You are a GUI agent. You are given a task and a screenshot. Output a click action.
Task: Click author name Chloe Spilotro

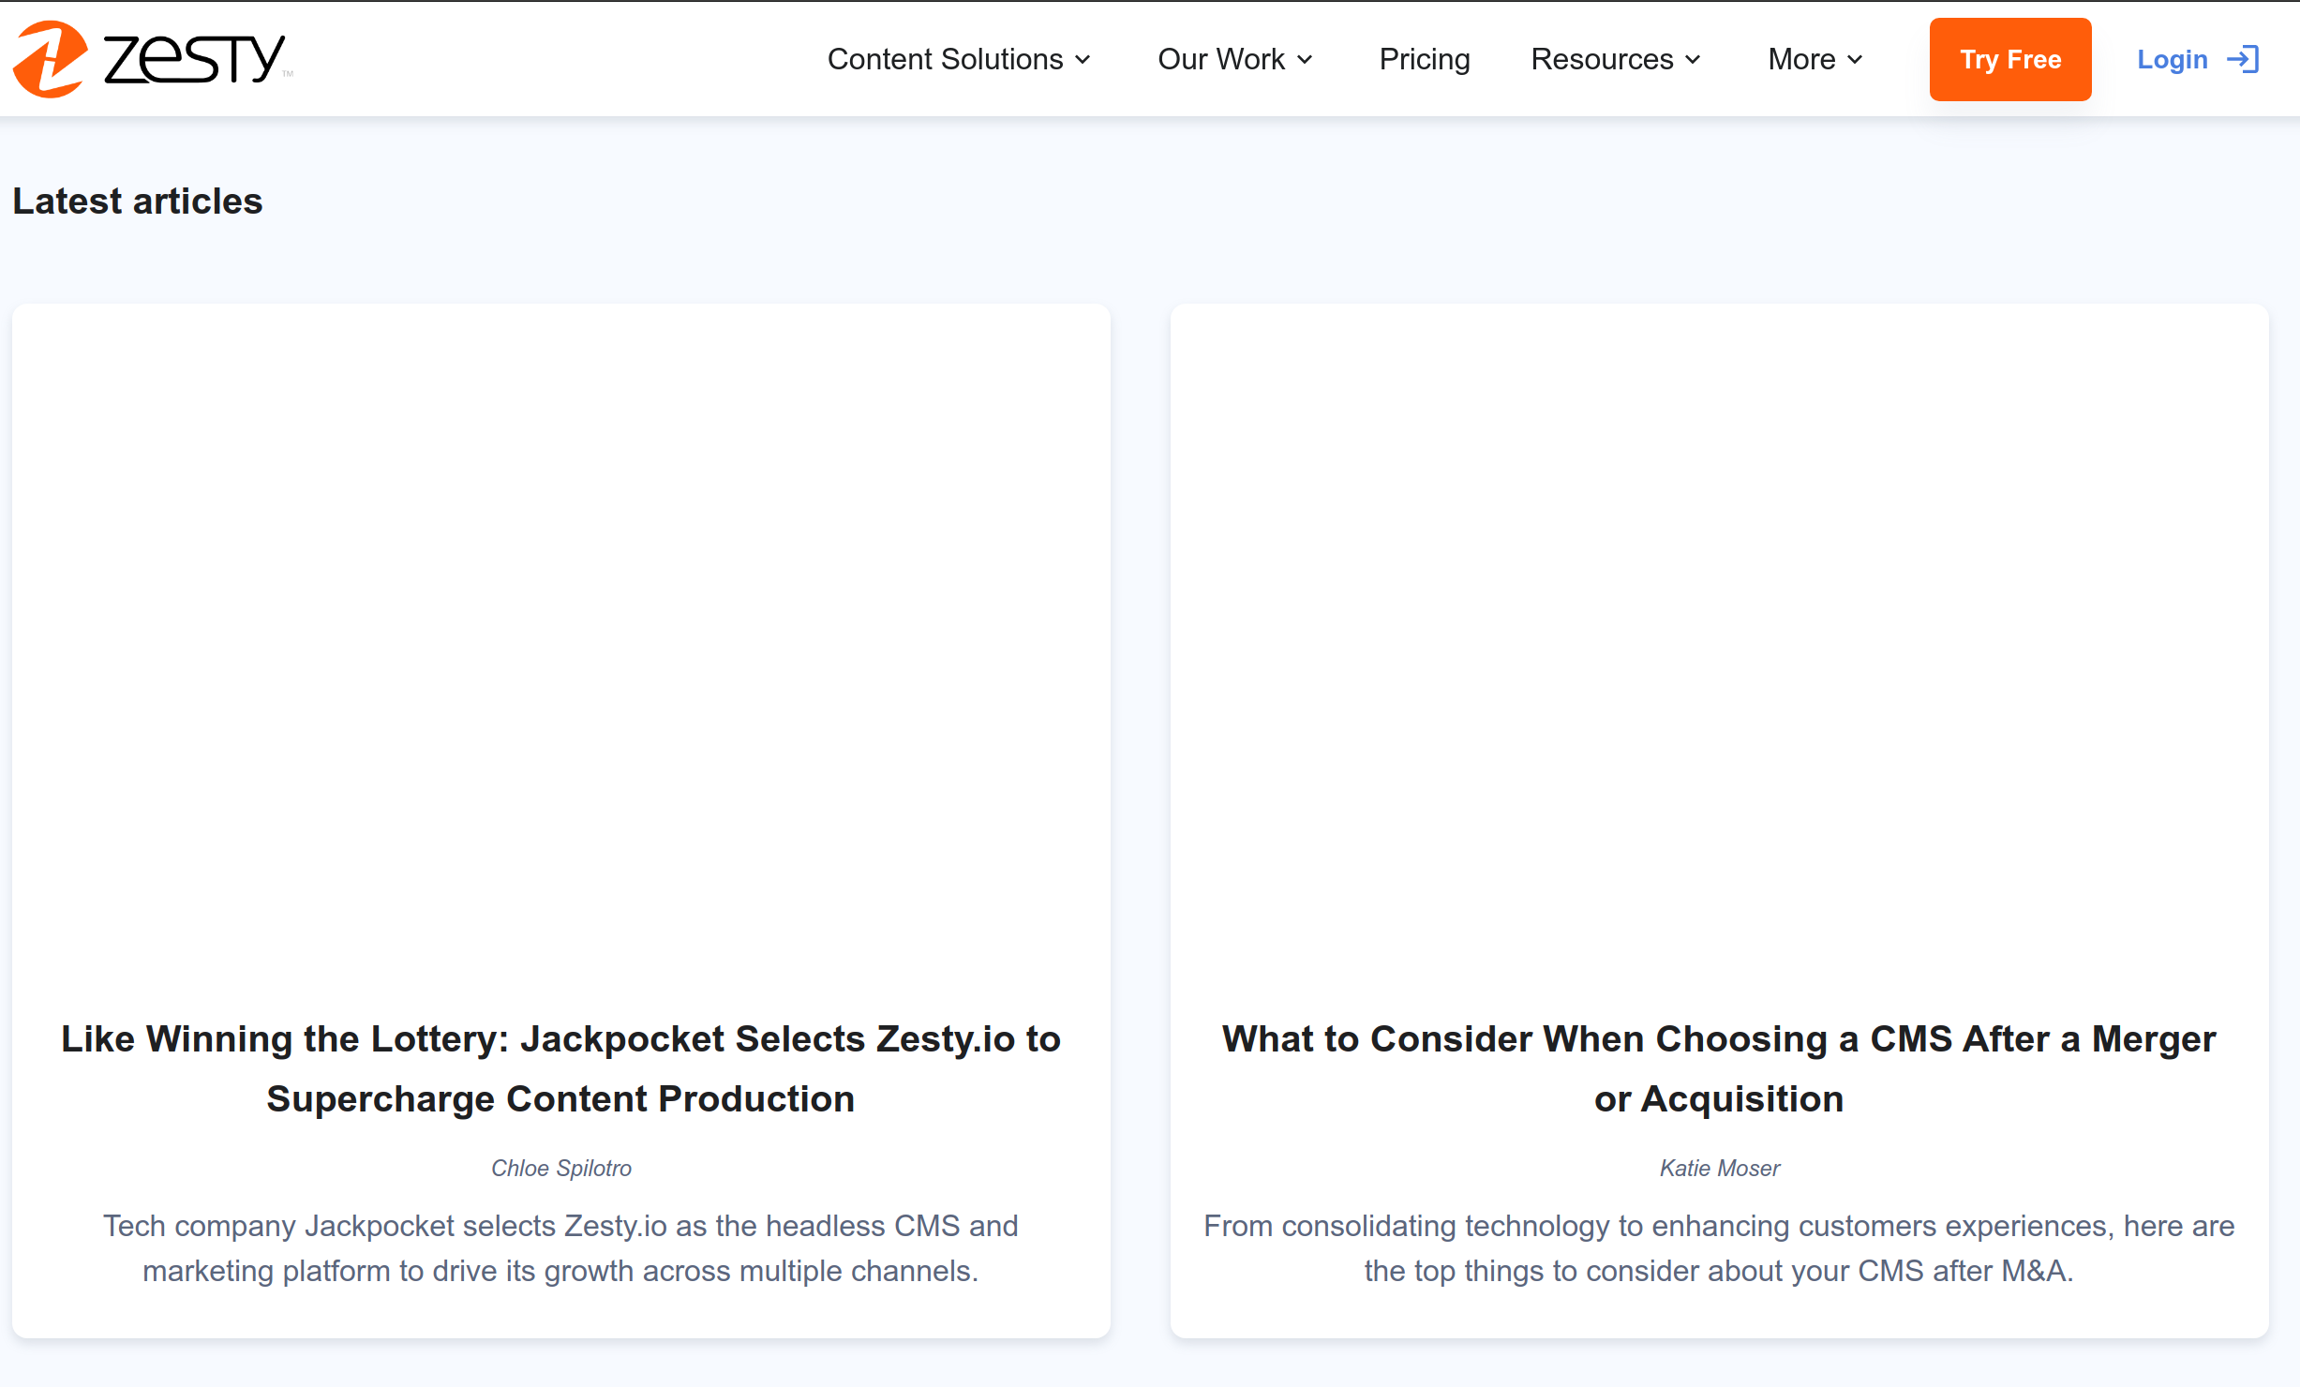[560, 1168]
